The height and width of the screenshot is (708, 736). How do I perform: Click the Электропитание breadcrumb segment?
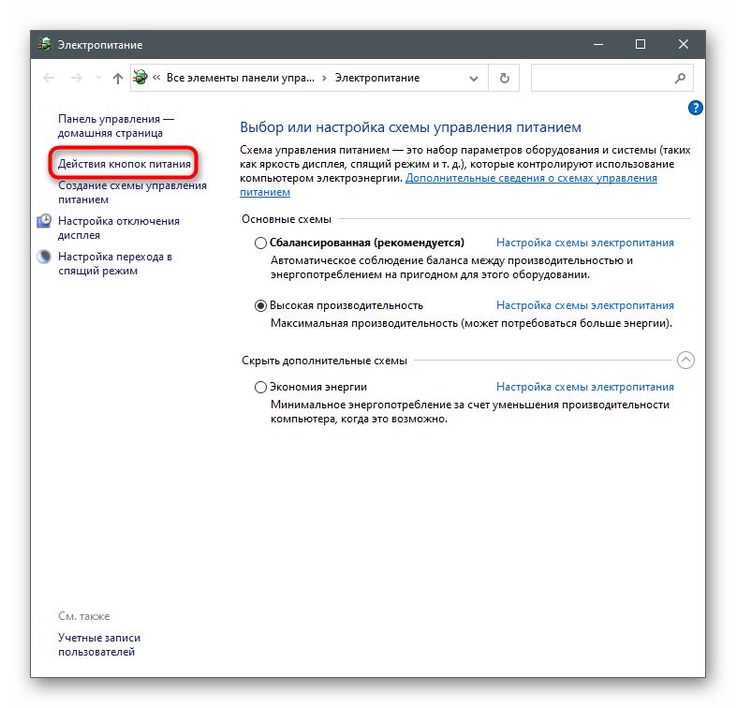click(377, 78)
